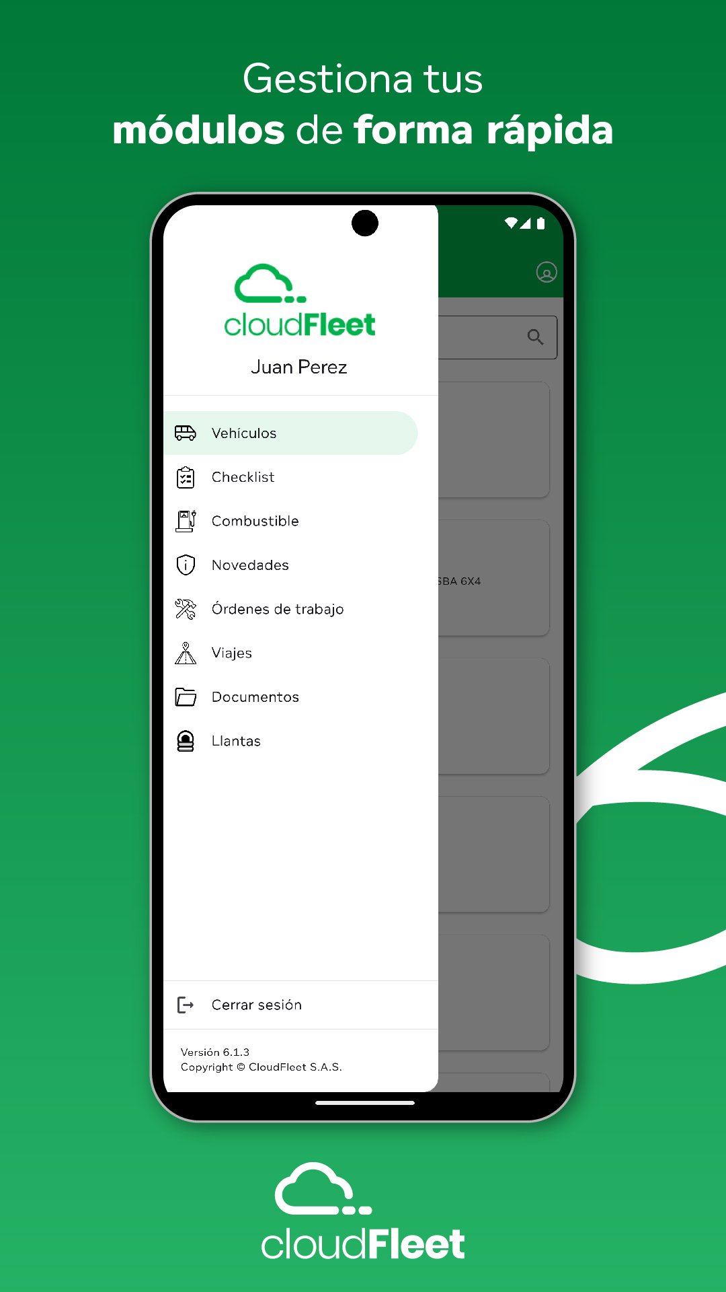Viewport: 726px width, 1292px height.
Task: Select Checklist from the drawer
Action: [243, 477]
